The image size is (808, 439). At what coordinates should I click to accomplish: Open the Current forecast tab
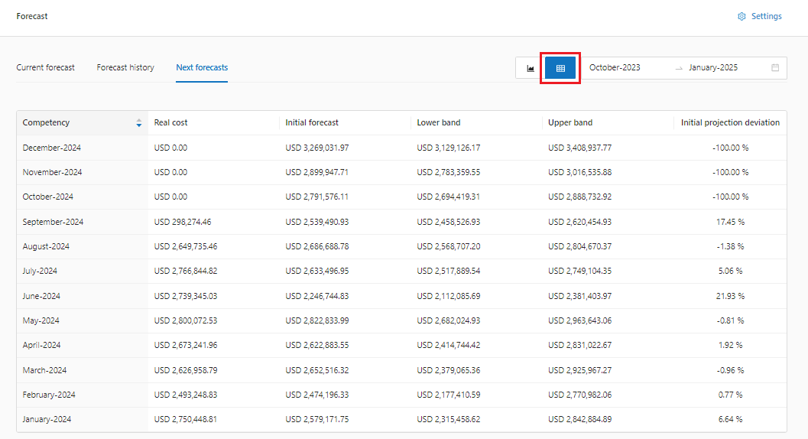pos(46,67)
